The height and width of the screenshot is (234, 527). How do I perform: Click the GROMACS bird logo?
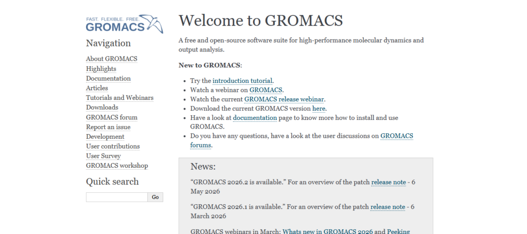(125, 24)
